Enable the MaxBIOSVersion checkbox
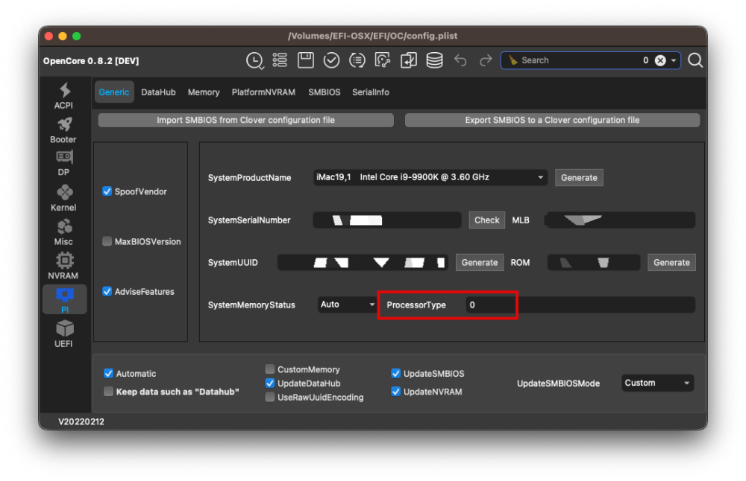Screen dimensions: 746x481 click(x=107, y=241)
